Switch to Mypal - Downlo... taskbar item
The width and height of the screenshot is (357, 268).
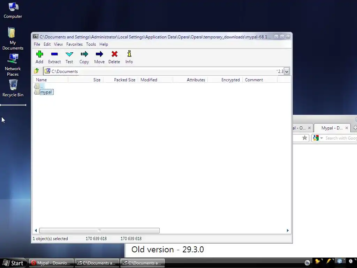(51, 263)
